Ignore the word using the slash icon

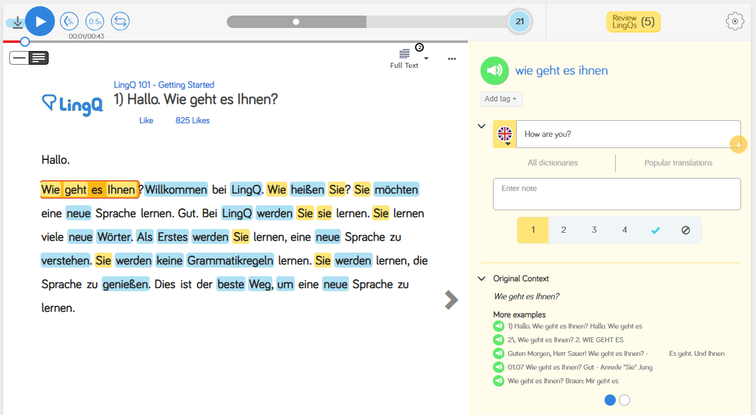686,230
